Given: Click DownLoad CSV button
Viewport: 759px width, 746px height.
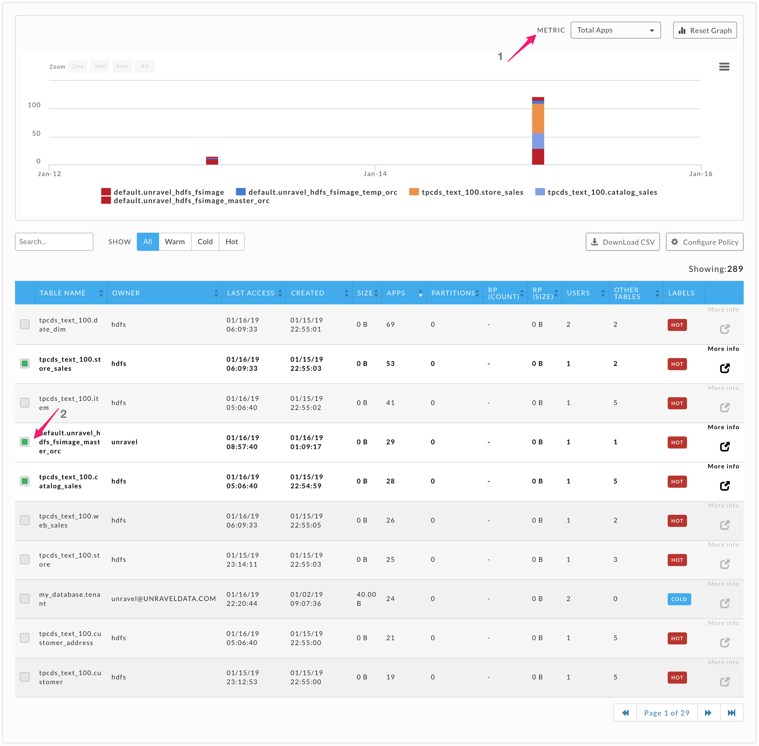Looking at the screenshot, I should (622, 242).
